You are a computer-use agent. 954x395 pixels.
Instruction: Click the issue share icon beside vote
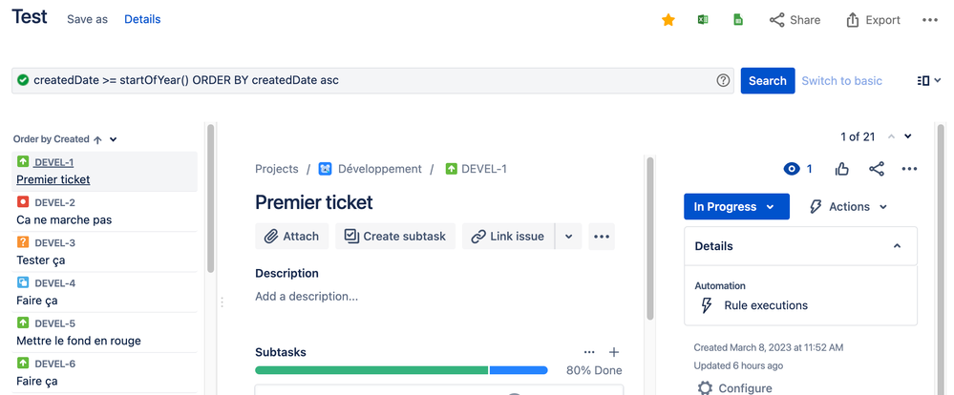point(877,169)
